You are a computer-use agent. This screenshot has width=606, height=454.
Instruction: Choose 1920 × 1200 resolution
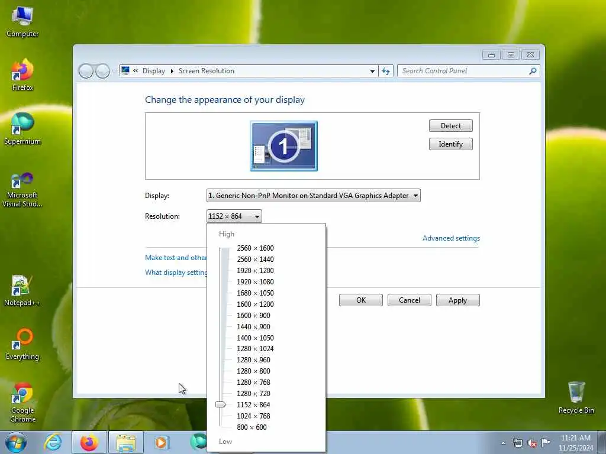256,270
